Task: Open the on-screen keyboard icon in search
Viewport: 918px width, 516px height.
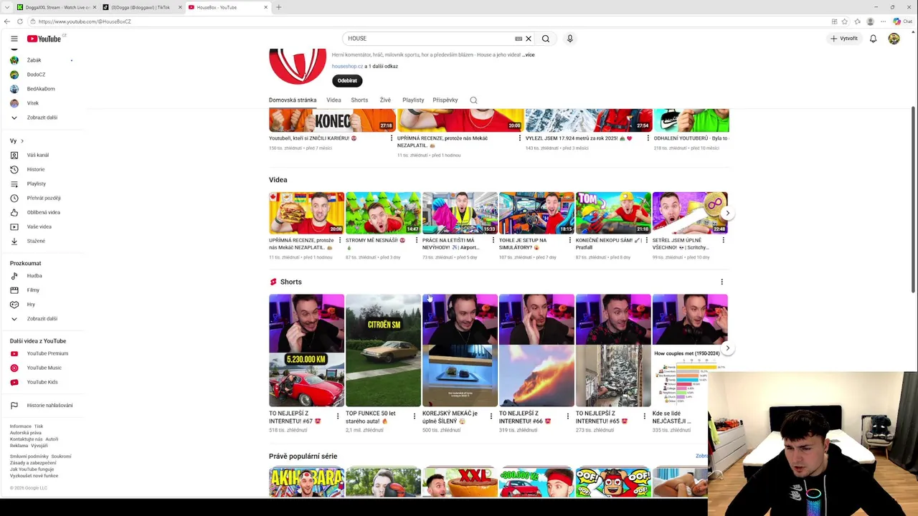Action: pyautogui.click(x=519, y=39)
